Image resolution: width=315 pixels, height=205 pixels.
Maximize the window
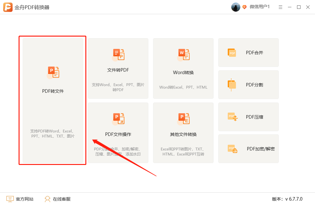(299, 7)
